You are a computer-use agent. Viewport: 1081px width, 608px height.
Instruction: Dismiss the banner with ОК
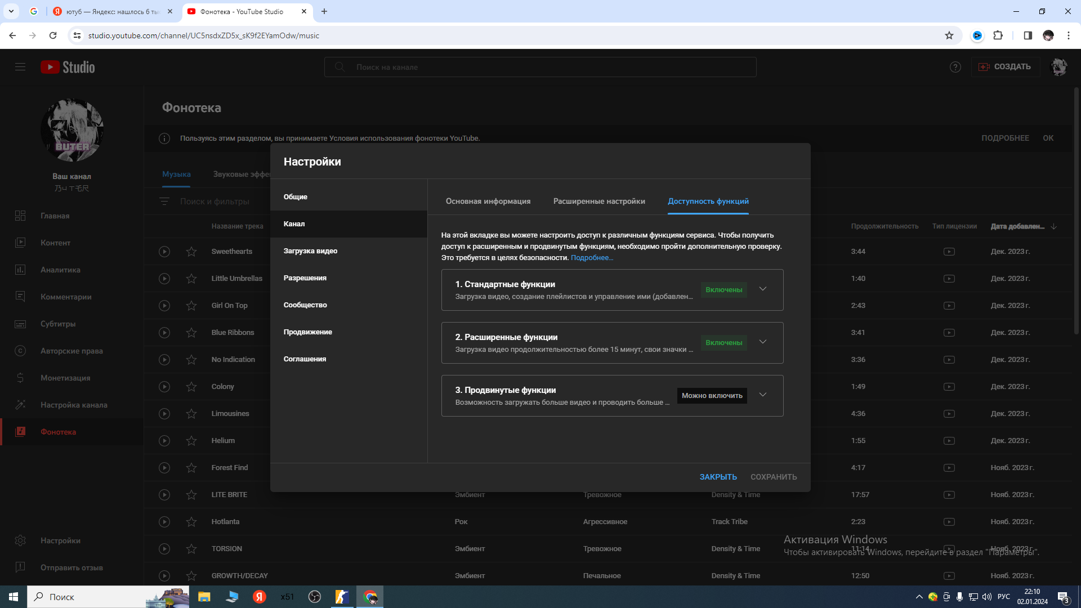pos(1048,138)
